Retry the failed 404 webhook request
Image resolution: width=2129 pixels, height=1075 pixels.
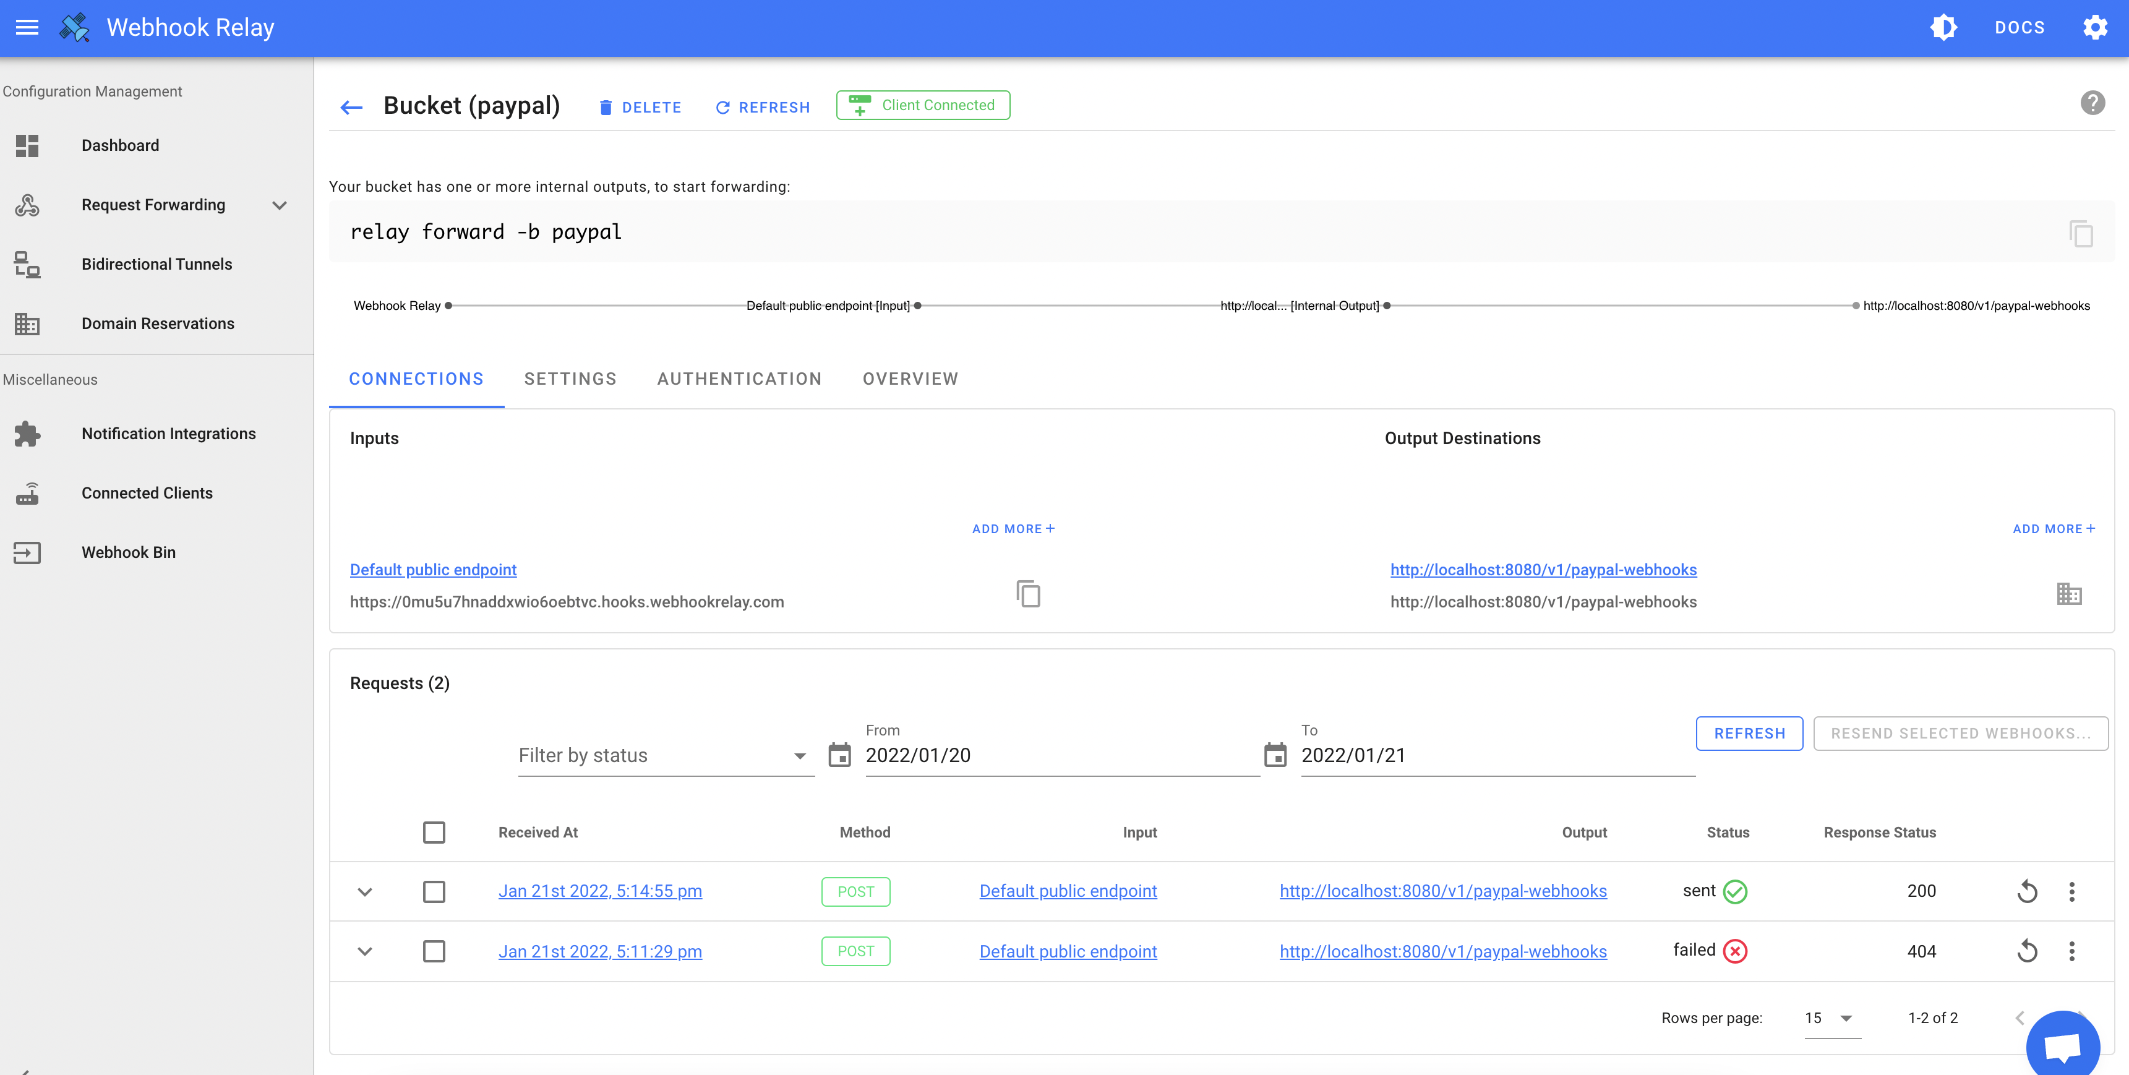pyautogui.click(x=2028, y=951)
